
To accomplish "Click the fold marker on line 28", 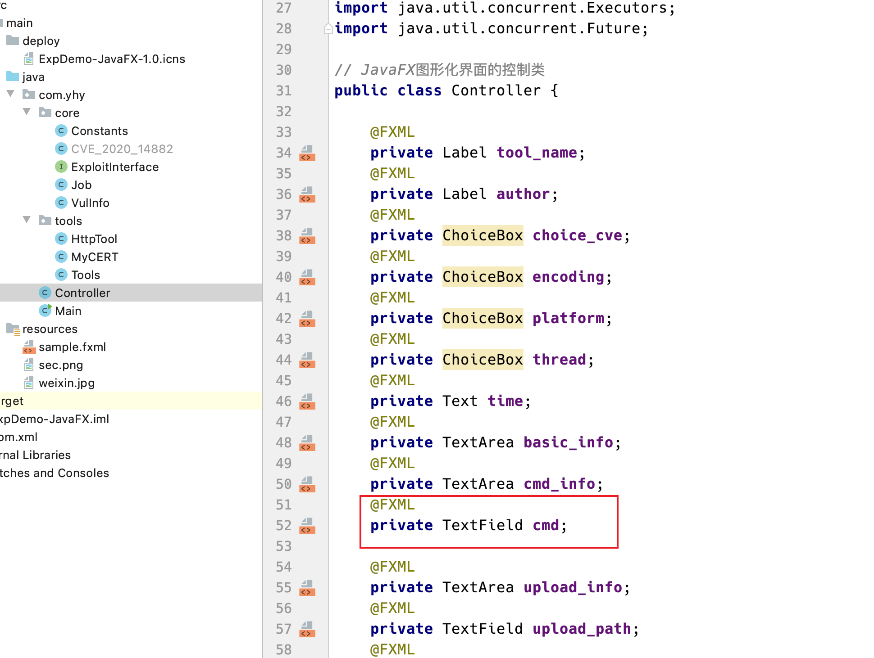I will tap(328, 29).
